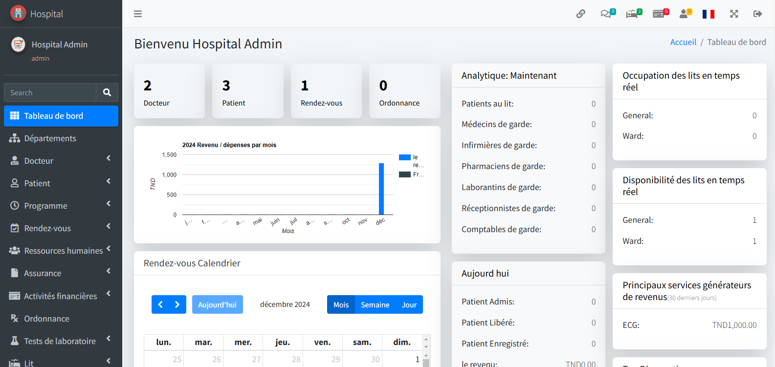This screenshot has height=367, width=775.
Task: Switch the calendar to Semaine view
Action: (x=375, y=304)
